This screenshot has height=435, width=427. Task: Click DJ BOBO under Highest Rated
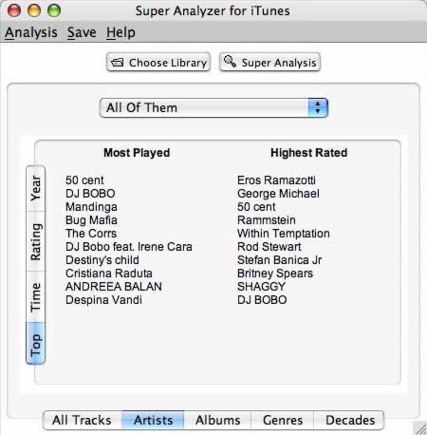pyautogui.click(x=262, y=300)
